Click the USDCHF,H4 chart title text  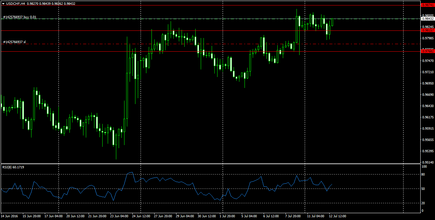tap(15, 3)
